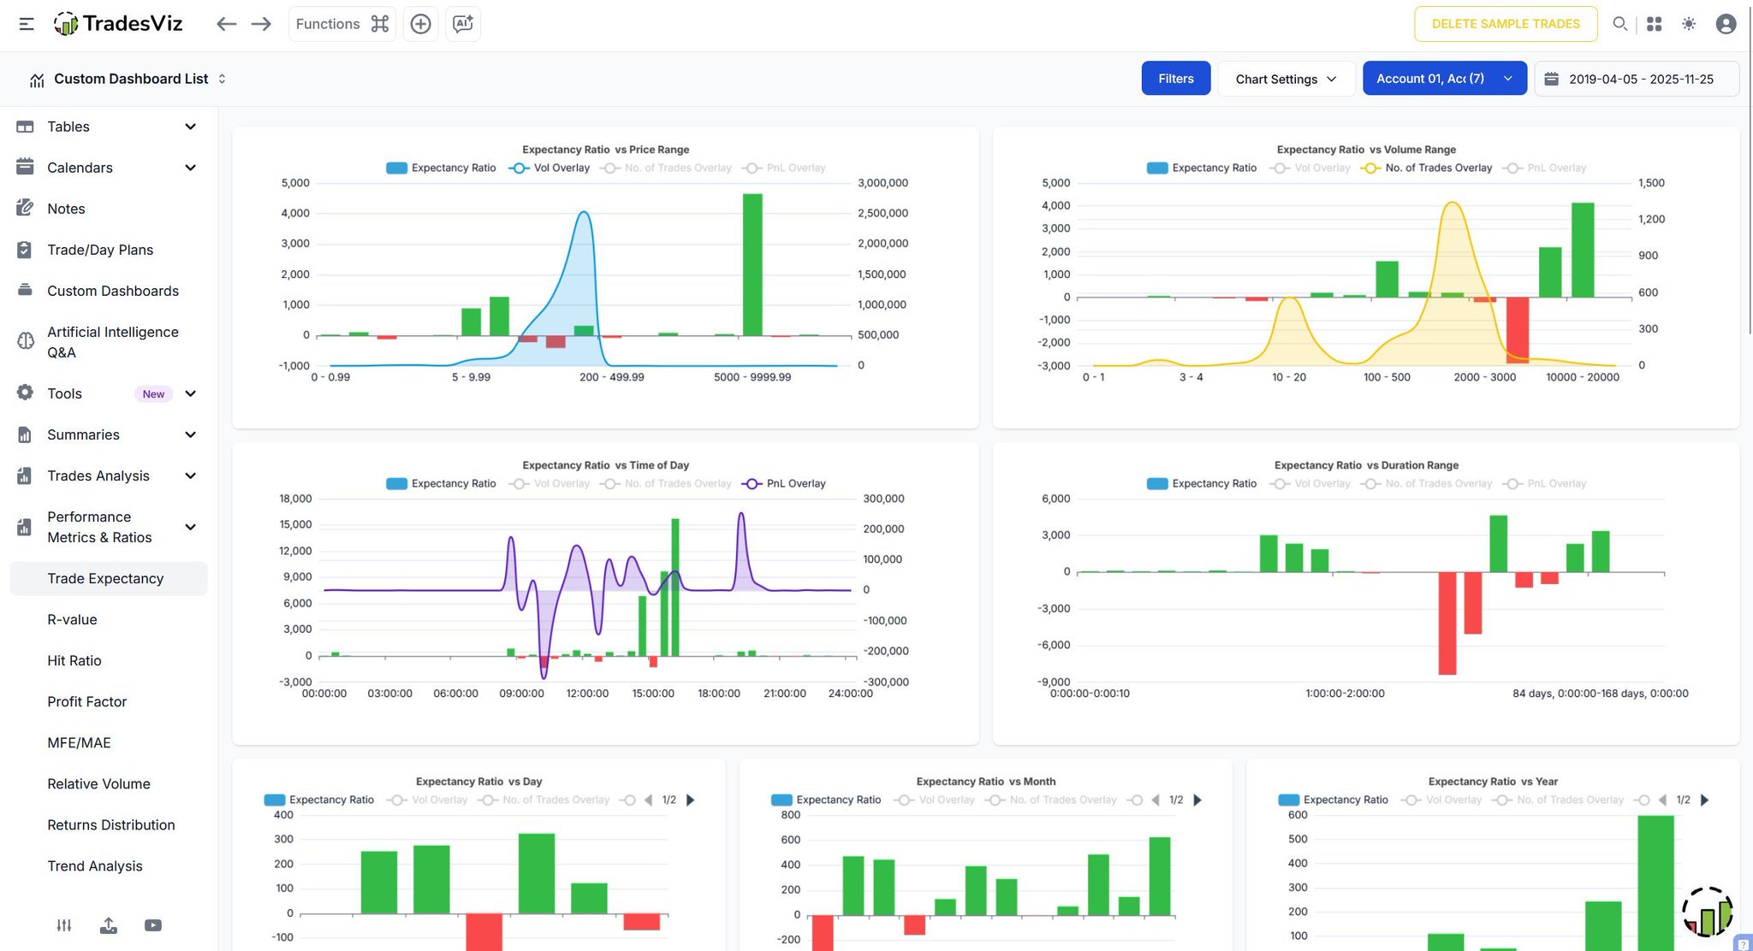The height and width of the screenshot is (951, 1753).
Task: Click the Filters button
Action: pos(1175,79)
